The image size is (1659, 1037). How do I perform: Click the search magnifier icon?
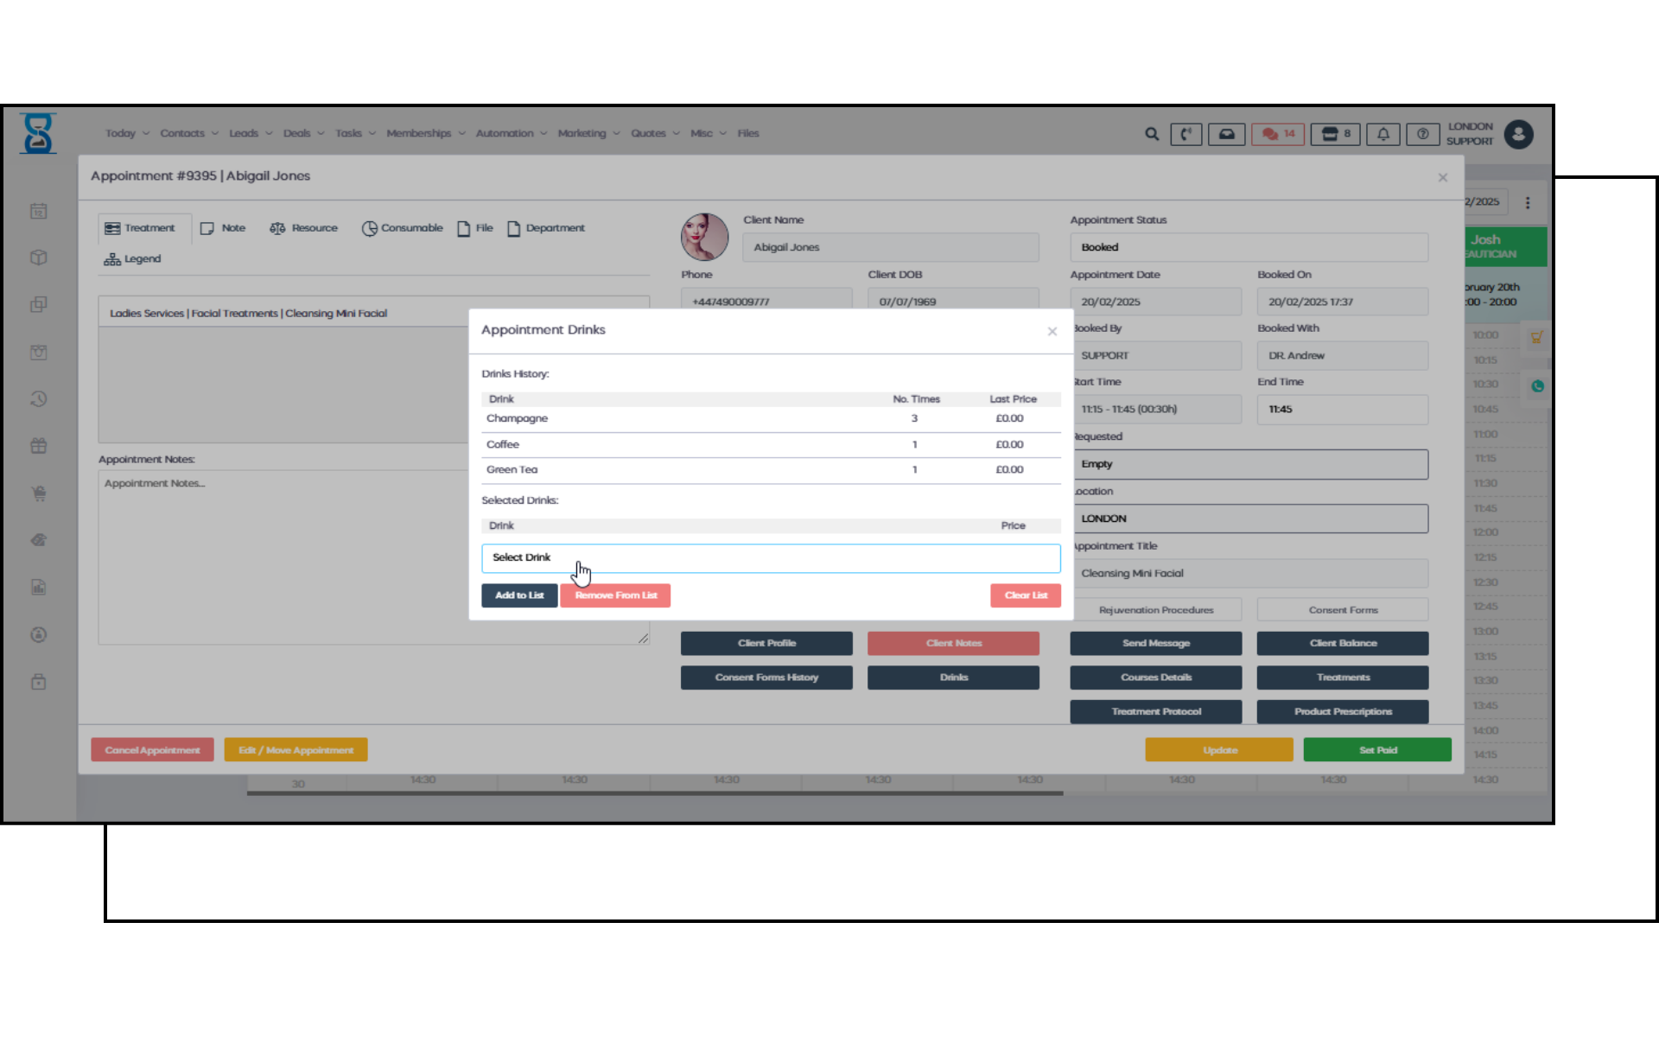point(1151,134)
